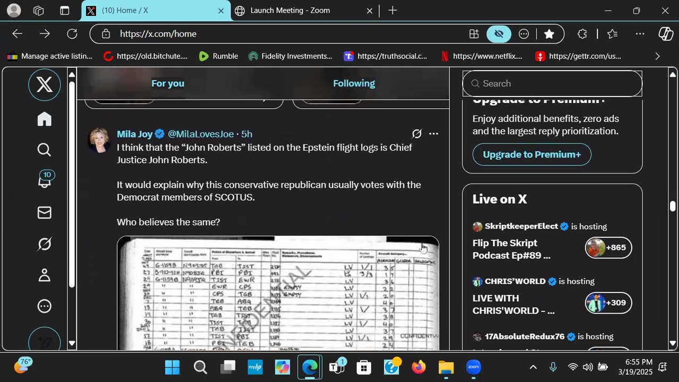
Task: Click volume speaker icon in system tray
Action: [588, 367]
